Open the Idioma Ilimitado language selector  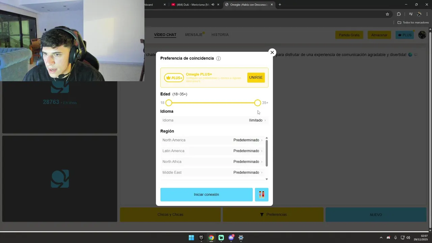(x=214, y=120)
